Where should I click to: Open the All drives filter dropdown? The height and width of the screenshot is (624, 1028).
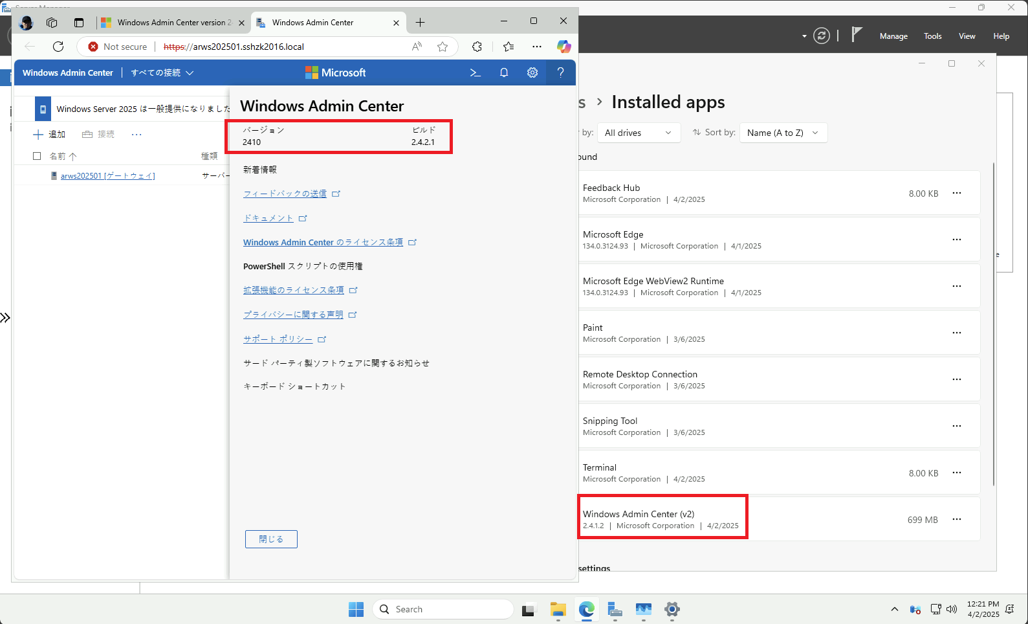pos(638,133)
